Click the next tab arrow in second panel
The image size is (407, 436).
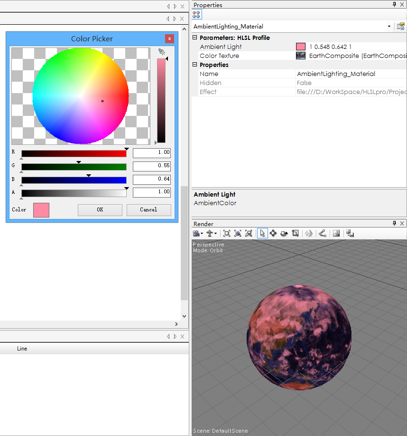click(175, 19)
